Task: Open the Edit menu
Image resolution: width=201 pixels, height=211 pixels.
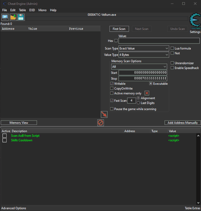Action: (x=13, y=10)
